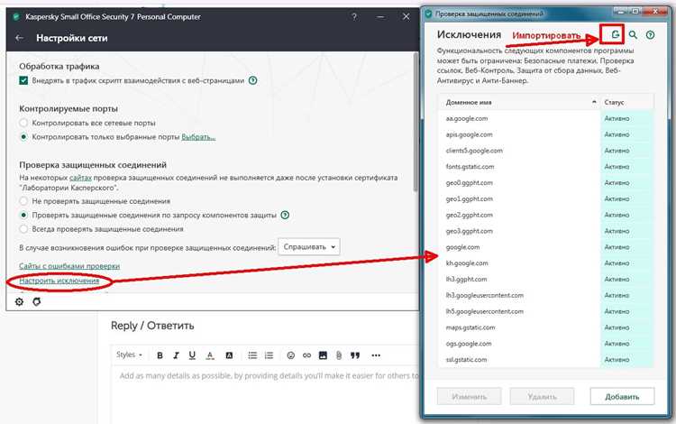The height and width of the screenshot is (424, 676).
Task: Open the 'сайтах' link
Action: (80, 178)
